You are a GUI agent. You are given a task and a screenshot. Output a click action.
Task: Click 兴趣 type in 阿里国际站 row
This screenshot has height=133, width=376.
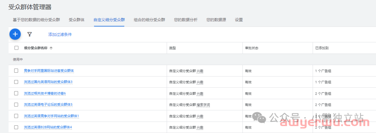coord(200,71)
